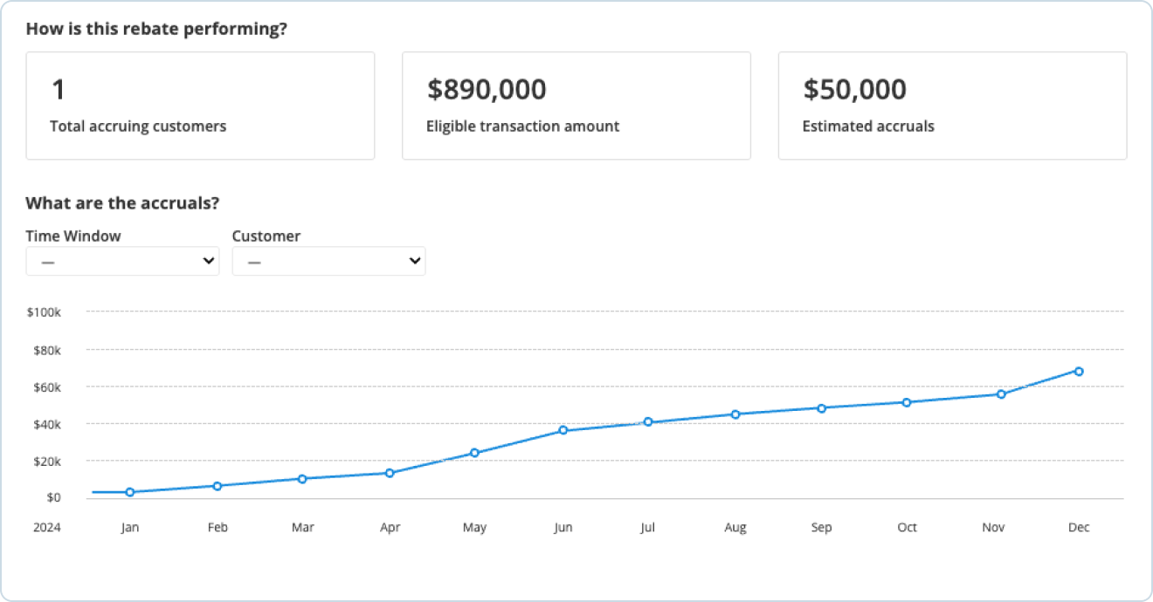This screenshot has width=1153, height=602.
Task: Click the $50,000 estimated accruals figure
Action: pyautogui.click(x=854, y=89)
